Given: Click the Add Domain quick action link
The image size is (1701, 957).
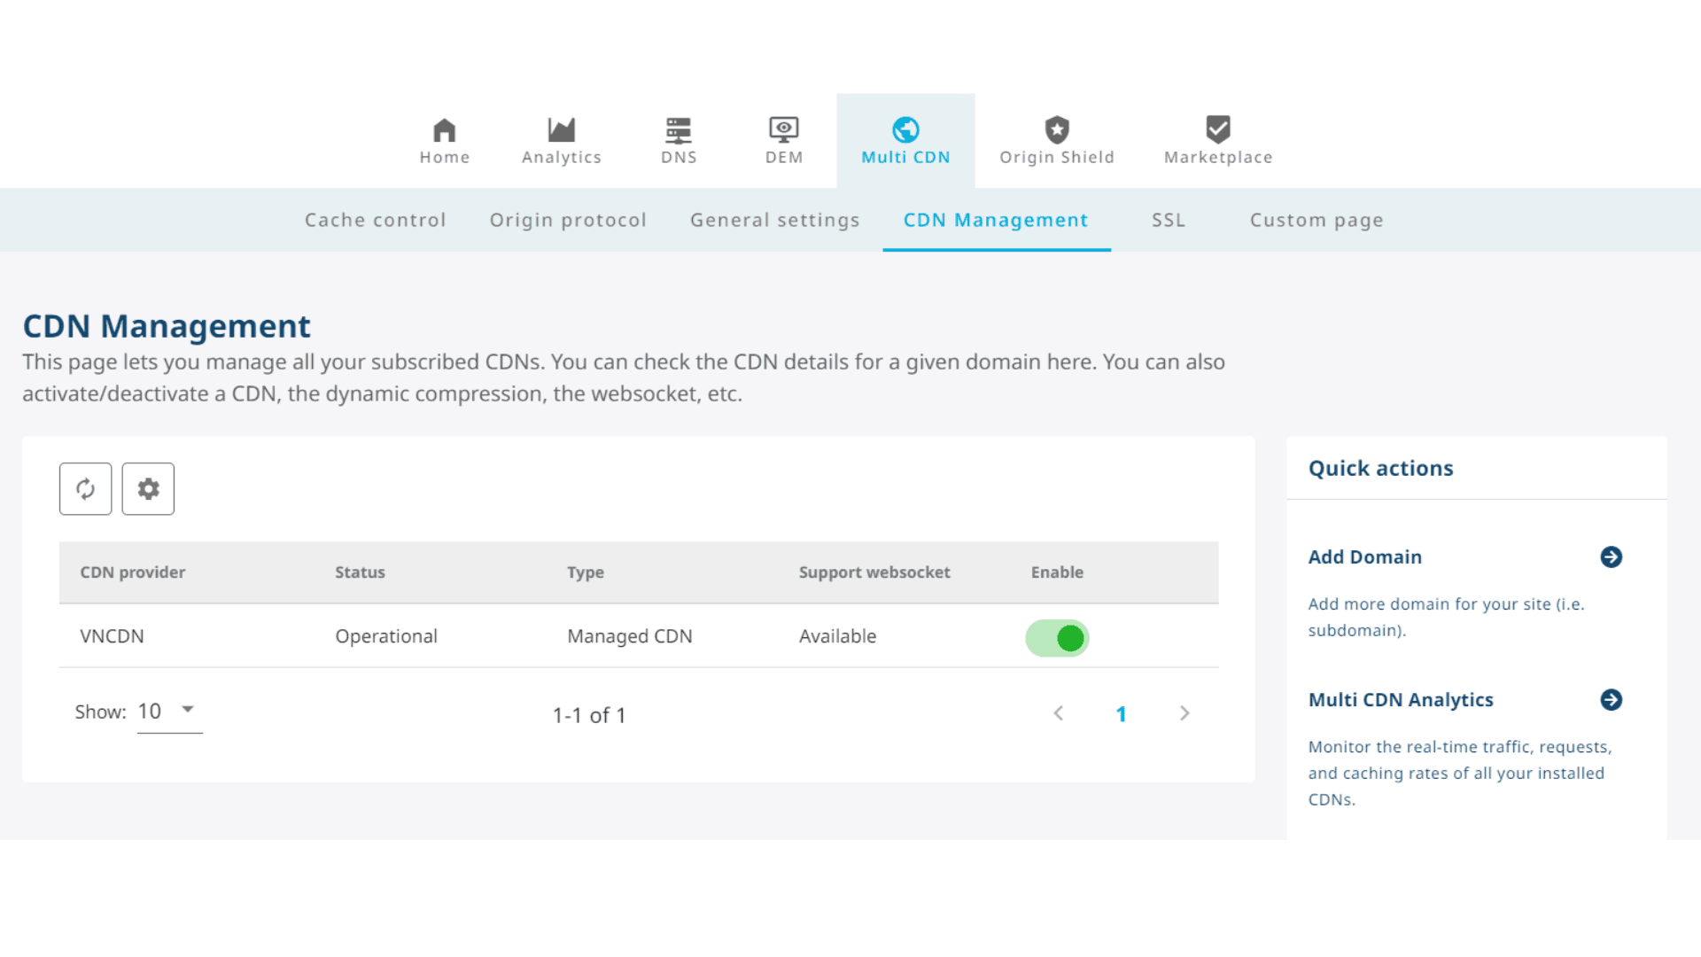Looking at the screenshot, I should (x=1365, y=557).
